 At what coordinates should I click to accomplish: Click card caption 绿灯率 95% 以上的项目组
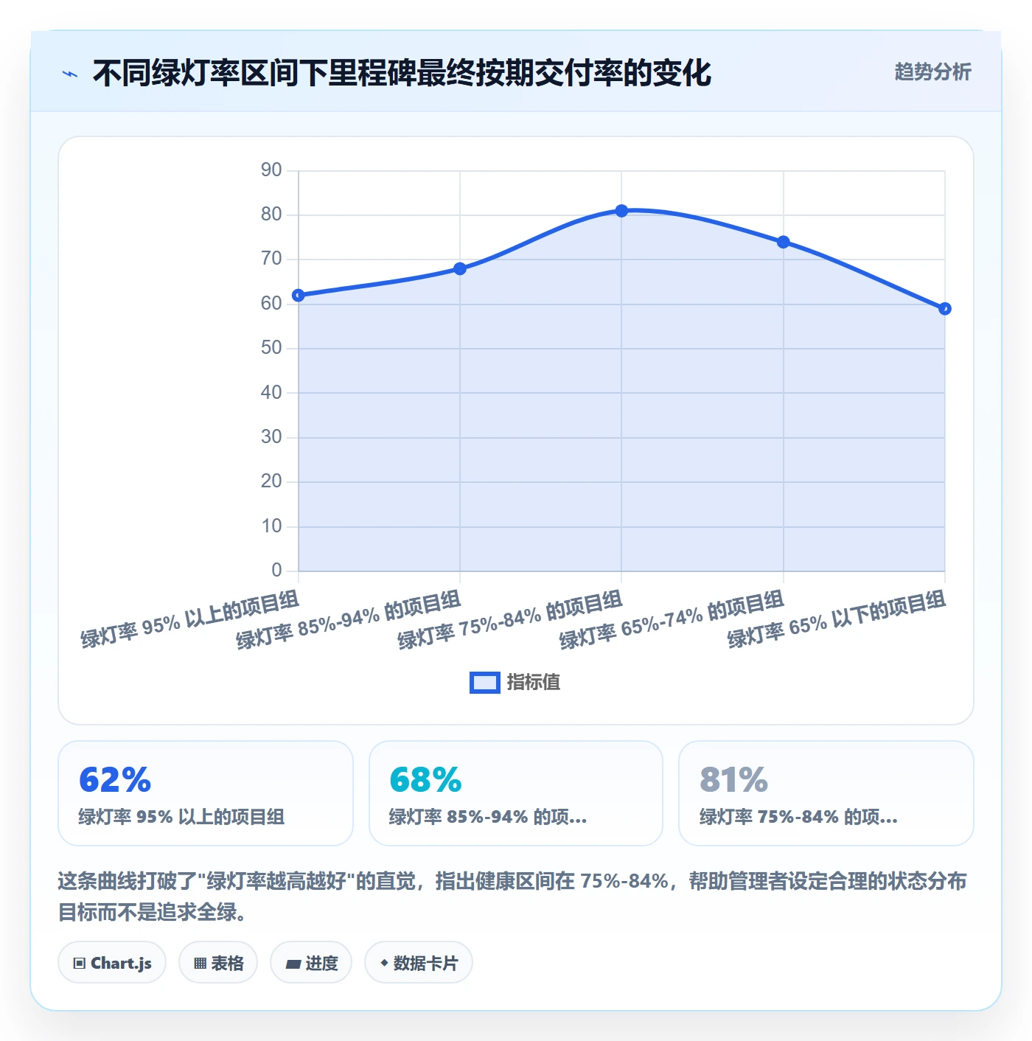pos(181,817)
